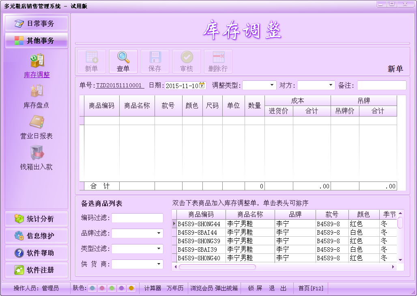Viewport: 417px width, 296px height.
Task: Click the candidate list scroll-right arrow
Action: click(x=393, y=267)
